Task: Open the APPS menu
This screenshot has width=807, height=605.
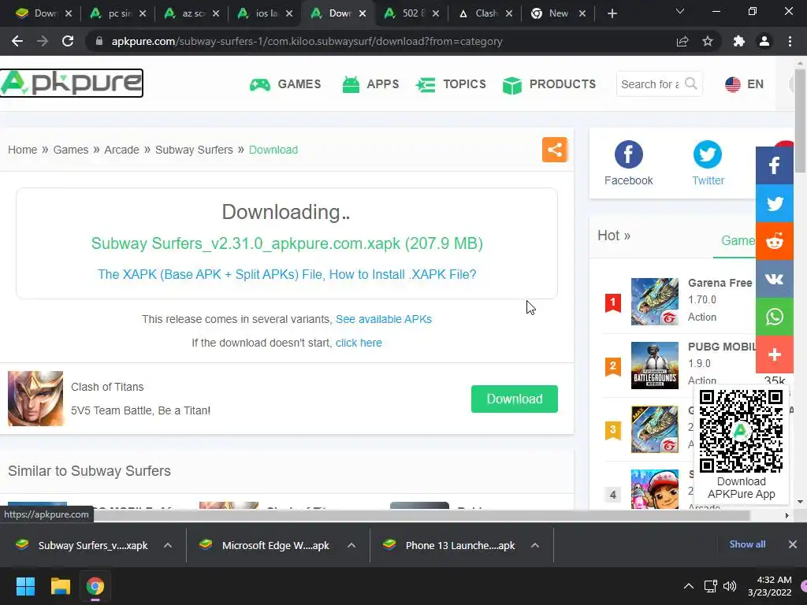Action: tap(370, 84)
